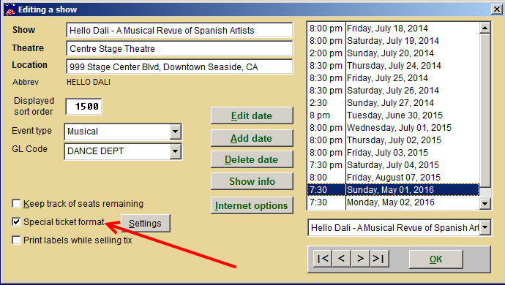Click the date list scrollbar thumb
Screen dimensions: 505x285
[x=485, y=110]
